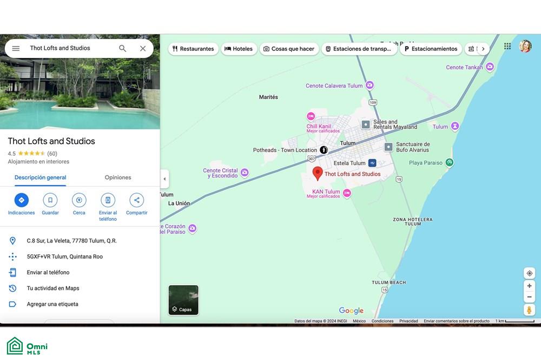Activate the Street View pegman
The image size is (541, 361).
(529, 310)
